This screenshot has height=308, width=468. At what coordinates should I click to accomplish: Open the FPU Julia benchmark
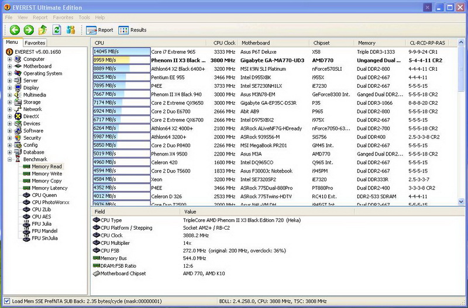coord(42,224)
